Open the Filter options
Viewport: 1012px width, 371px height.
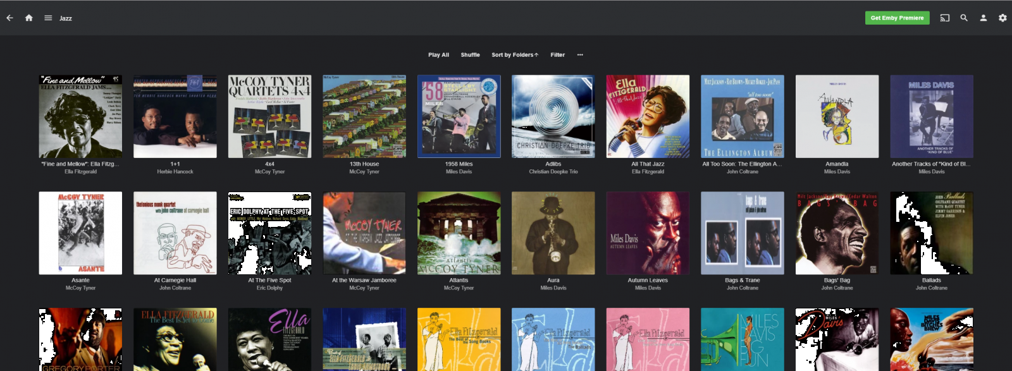click(557, 55)
